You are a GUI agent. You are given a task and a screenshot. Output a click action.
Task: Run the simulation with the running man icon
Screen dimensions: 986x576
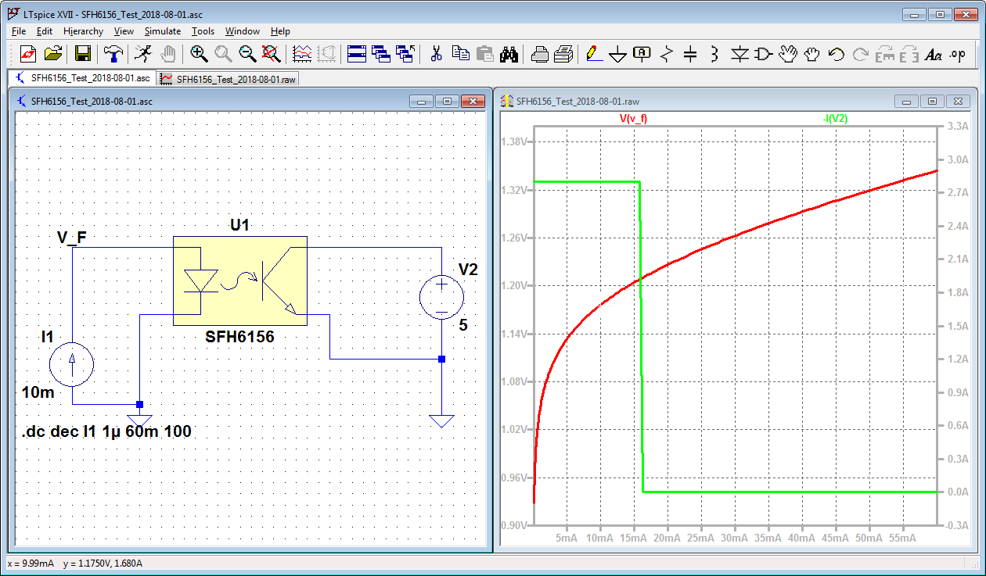(142, 54)
